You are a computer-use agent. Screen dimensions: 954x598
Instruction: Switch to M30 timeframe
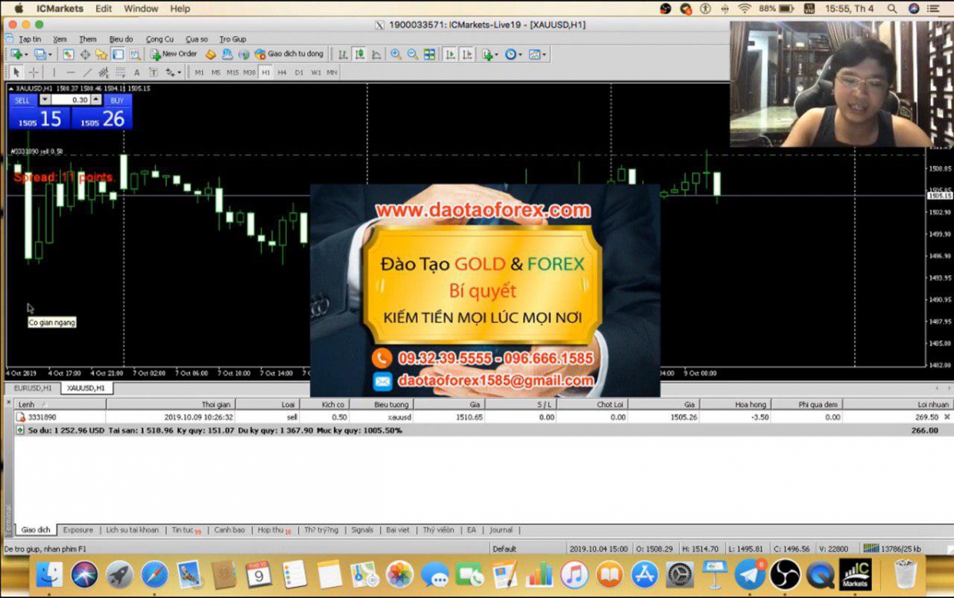pyautogui.click(x=250, y=72)
